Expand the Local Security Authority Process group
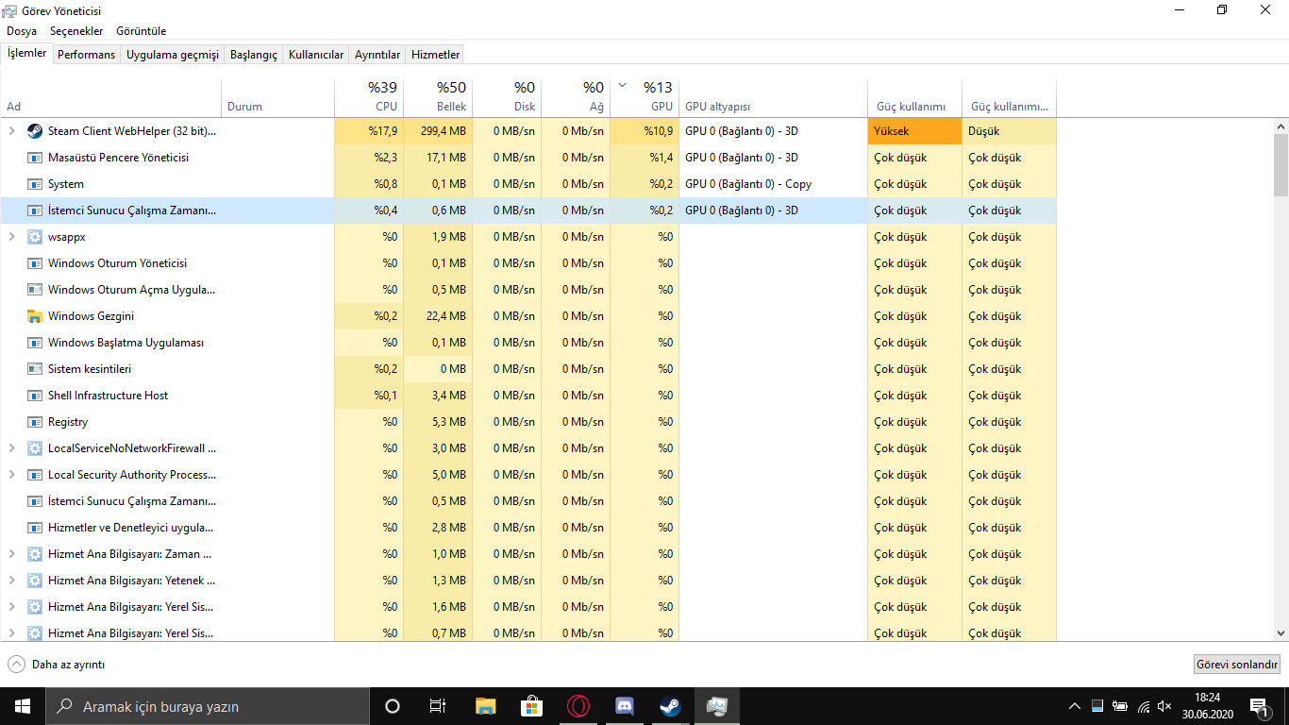 click(11, 475)
